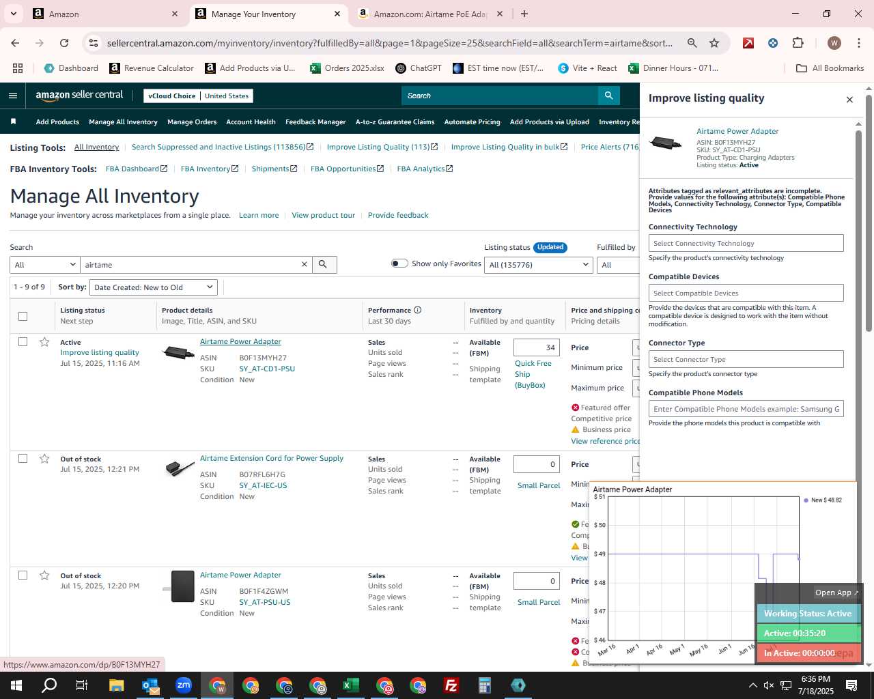
Task: Open Automate Pricing menu item
Action: (x=472, y=122)
